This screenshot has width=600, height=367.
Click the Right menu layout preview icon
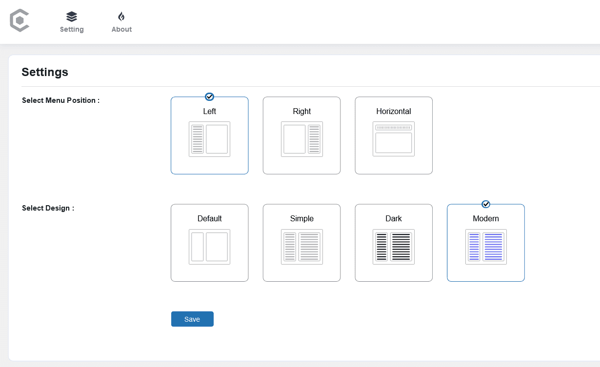pyautogui.click(x=301, y=139)
